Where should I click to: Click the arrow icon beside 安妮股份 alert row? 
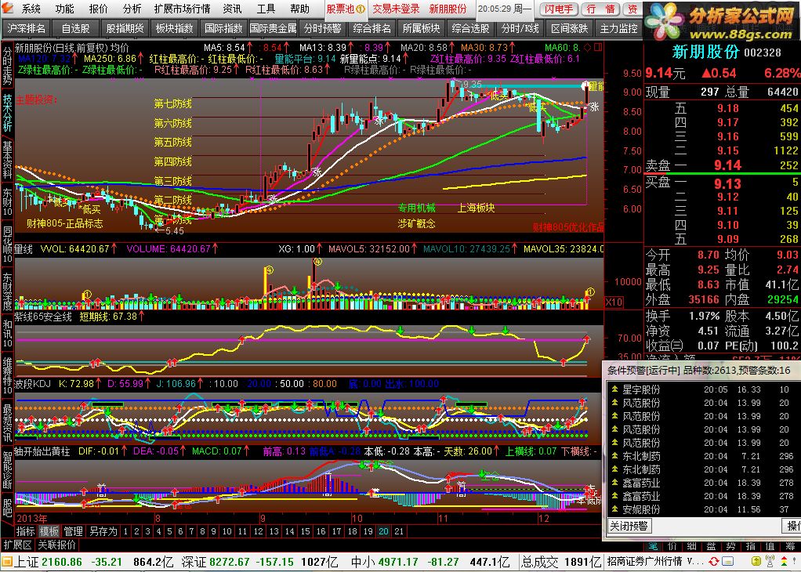[614, 509]
